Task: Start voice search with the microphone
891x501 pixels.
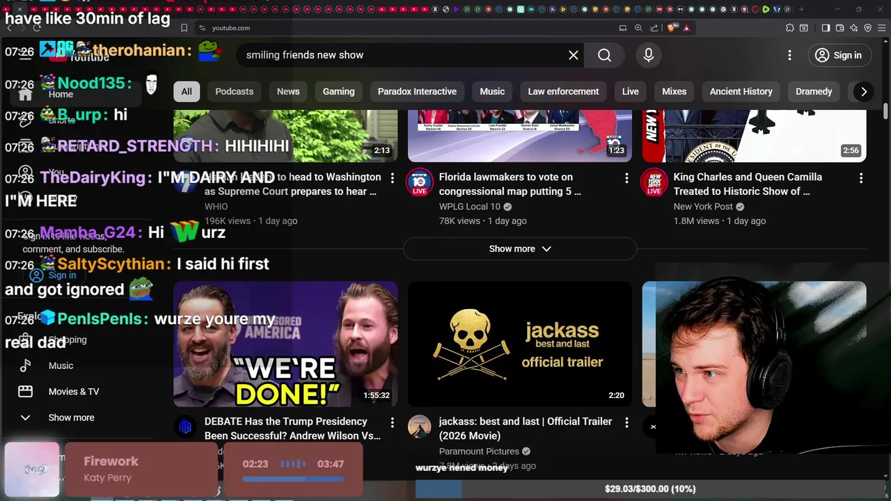Action: [648, 55]
